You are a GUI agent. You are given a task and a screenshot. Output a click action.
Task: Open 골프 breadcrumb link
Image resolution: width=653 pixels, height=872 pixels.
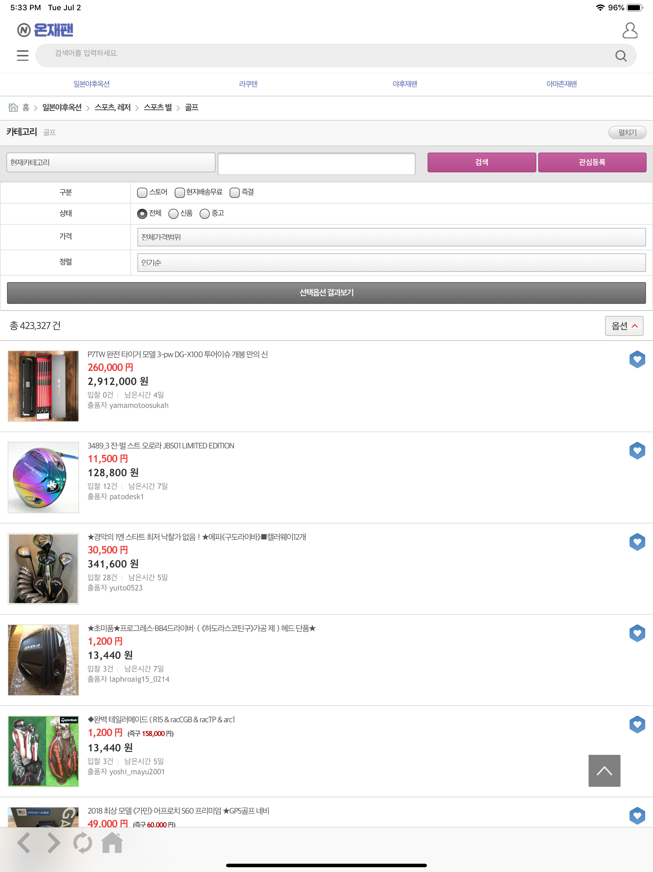coord(191,107)
